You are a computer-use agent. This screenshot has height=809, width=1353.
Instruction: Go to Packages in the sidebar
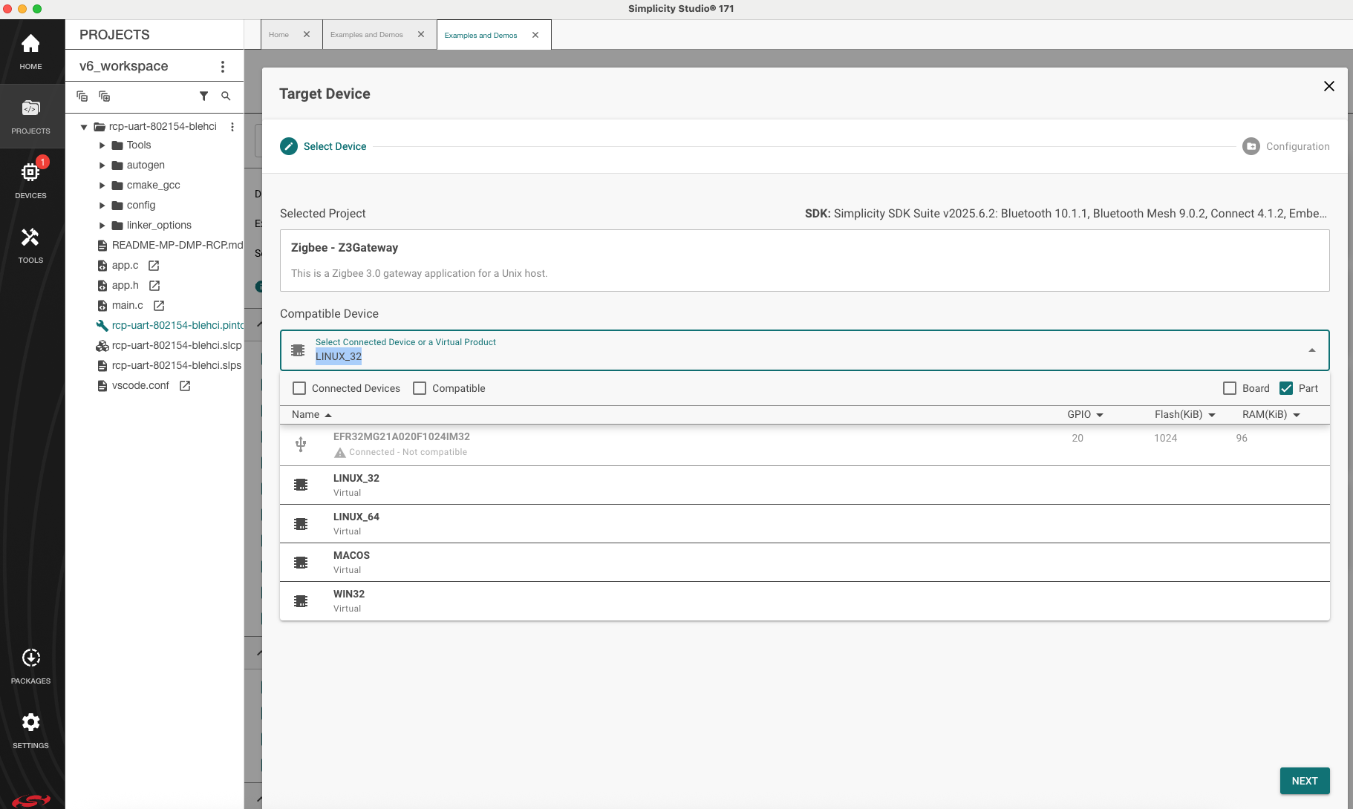30,666
